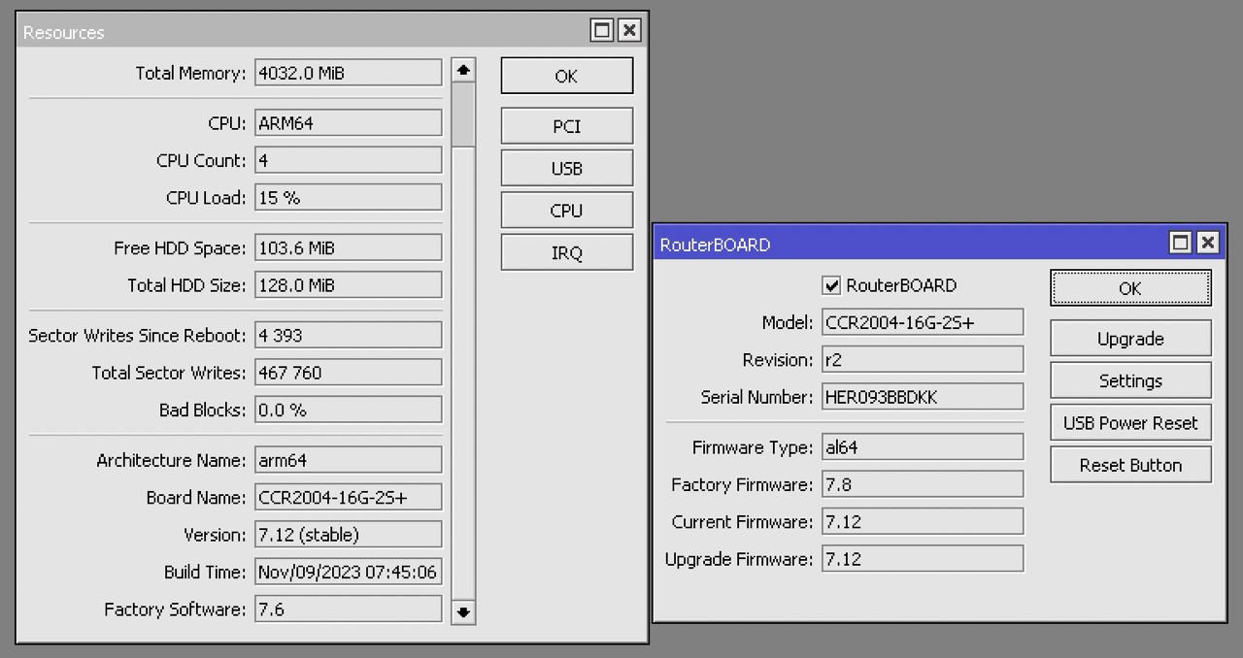Click the CPU Count field
Image resolution: width=1243 pixels, height=658 pixels.
(x=349, y=160)
